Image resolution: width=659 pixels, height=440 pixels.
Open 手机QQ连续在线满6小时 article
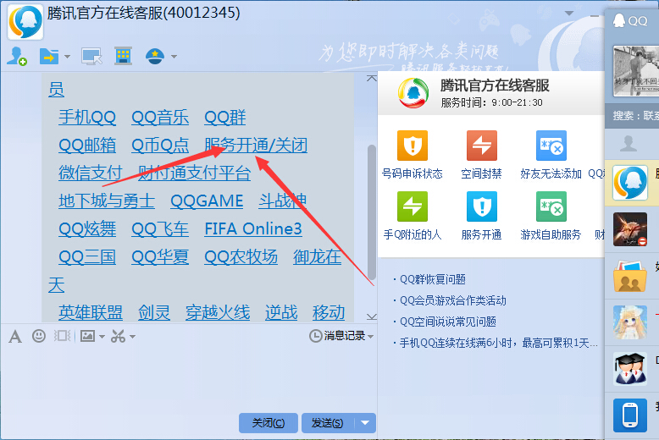pyautogui.click(x=498, y=343)
